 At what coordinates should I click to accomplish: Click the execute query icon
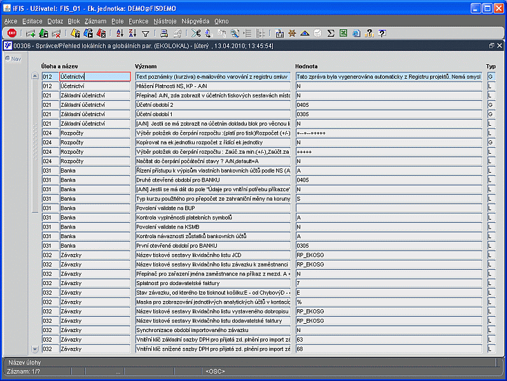tap(88, 33)
